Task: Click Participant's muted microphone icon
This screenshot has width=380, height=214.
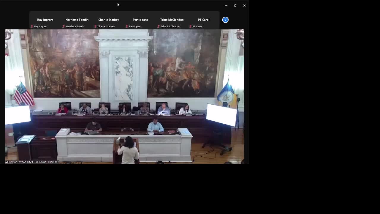Action: point(127,26)
